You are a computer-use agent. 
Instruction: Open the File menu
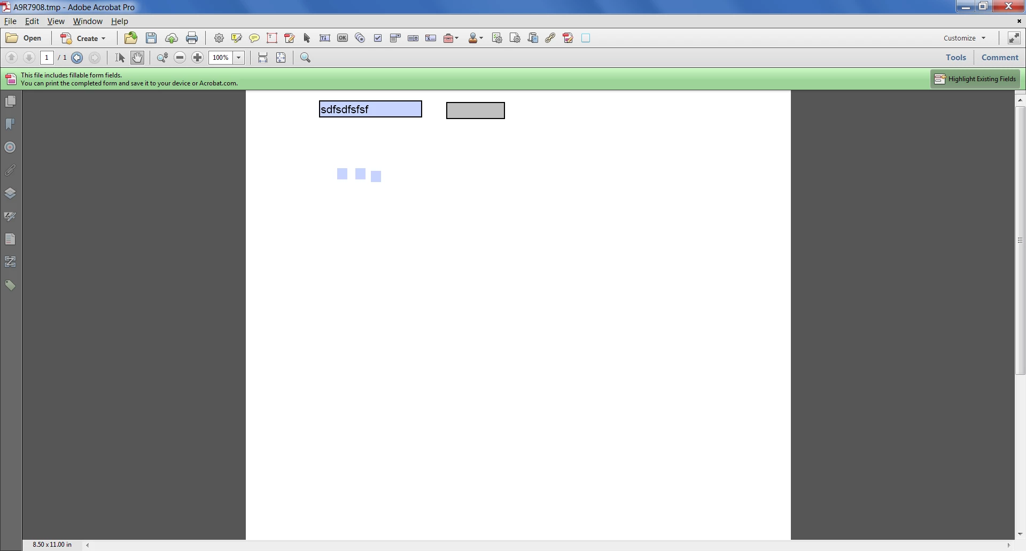tap(10, 21)
